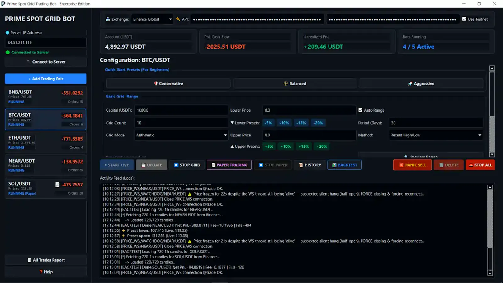Viewport: 503px width, 283px height.
Task: Apply the -20% lower price preset
Action: coord(318,123)
